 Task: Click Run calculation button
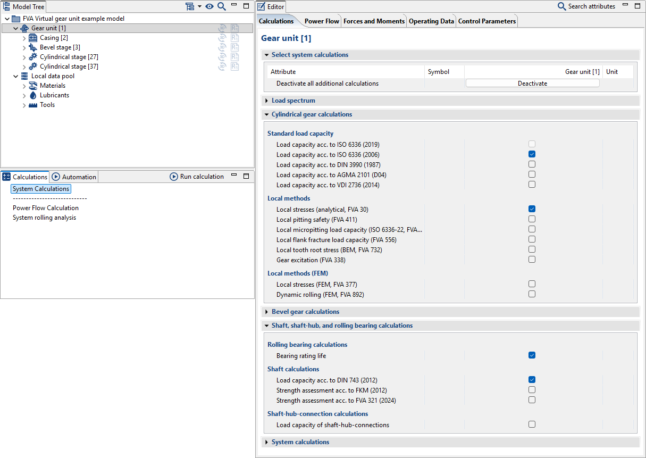tap(197, 177)
